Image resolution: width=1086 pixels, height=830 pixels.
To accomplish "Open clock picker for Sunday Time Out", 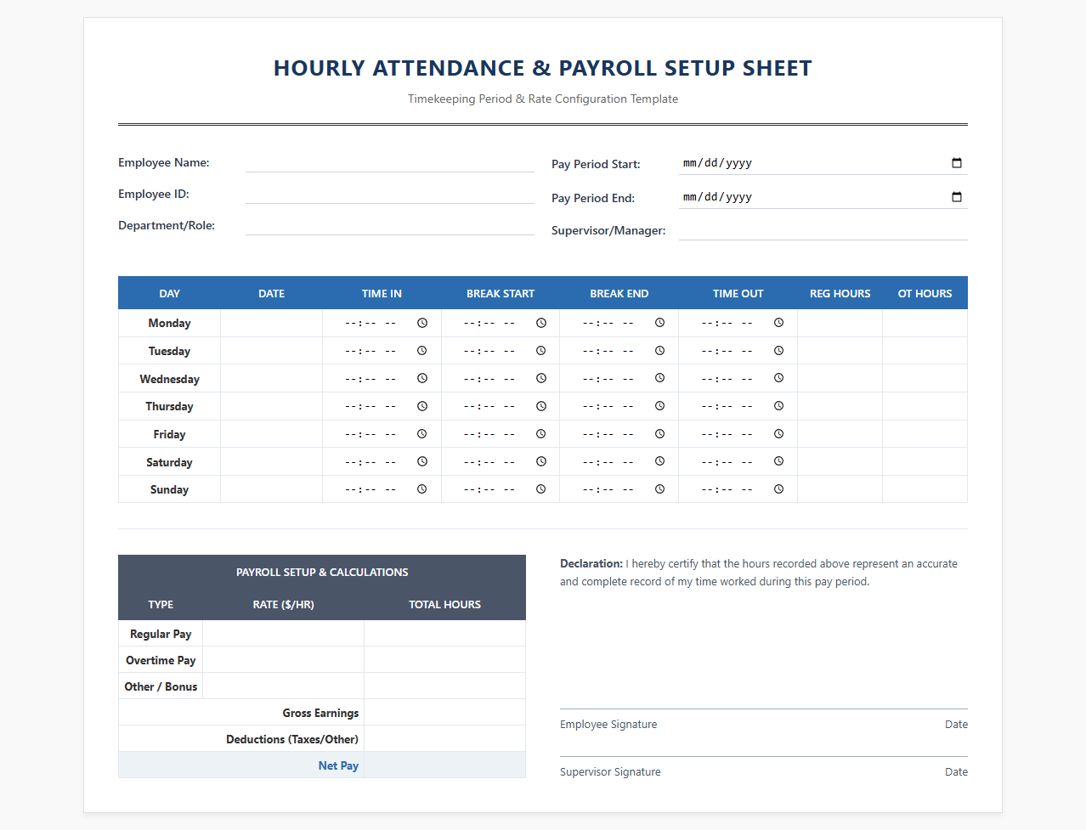I will tap(779, 489).
